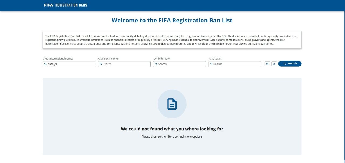
Task: Click the FIFA Registration Ban List description paragraph
Action: point(172,40)
